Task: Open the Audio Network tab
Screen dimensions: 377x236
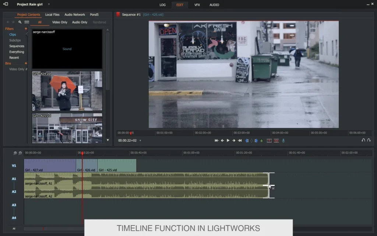Action: pyautogui.click(x=74, y=15)
